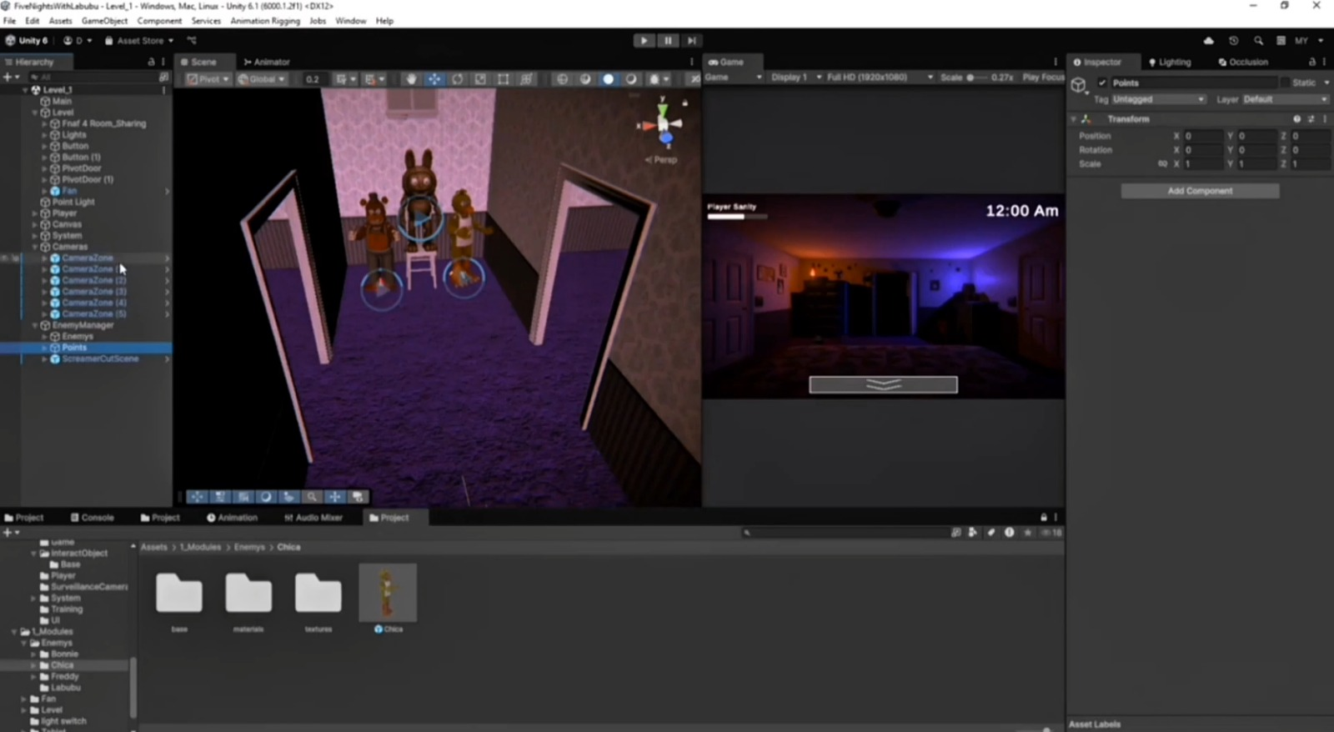Image resolution: width=1334 pixels, height=732 pixels.
Task: Adjust the Game view Scale slider
Action: pyautogui.click(x=977, y=78)
